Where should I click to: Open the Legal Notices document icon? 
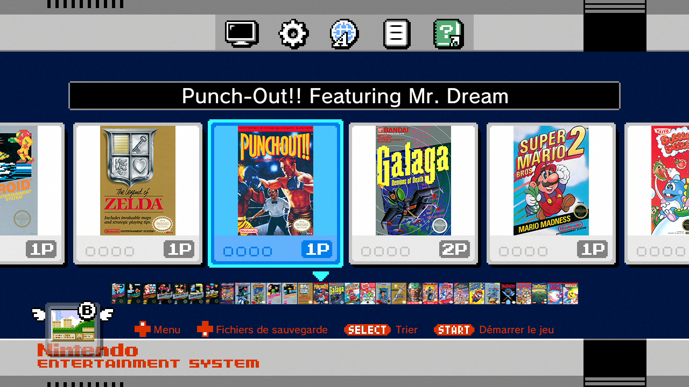[397, 34]
